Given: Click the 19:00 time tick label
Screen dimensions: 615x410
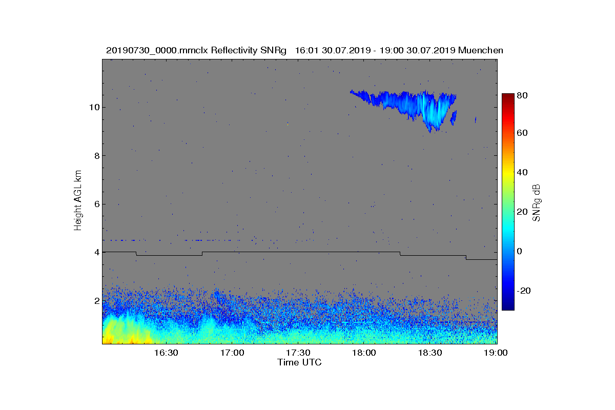Looking at the screenshot, I should click(496, 353).
